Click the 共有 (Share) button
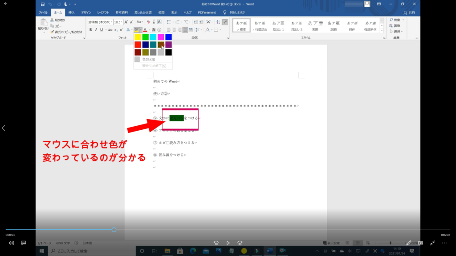 coord(409,12)
